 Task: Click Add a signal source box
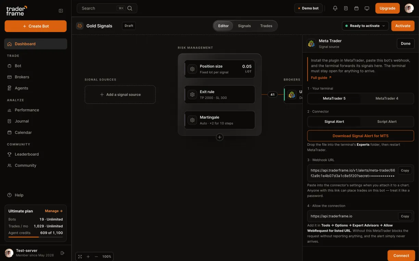click(x=120, y=95)
